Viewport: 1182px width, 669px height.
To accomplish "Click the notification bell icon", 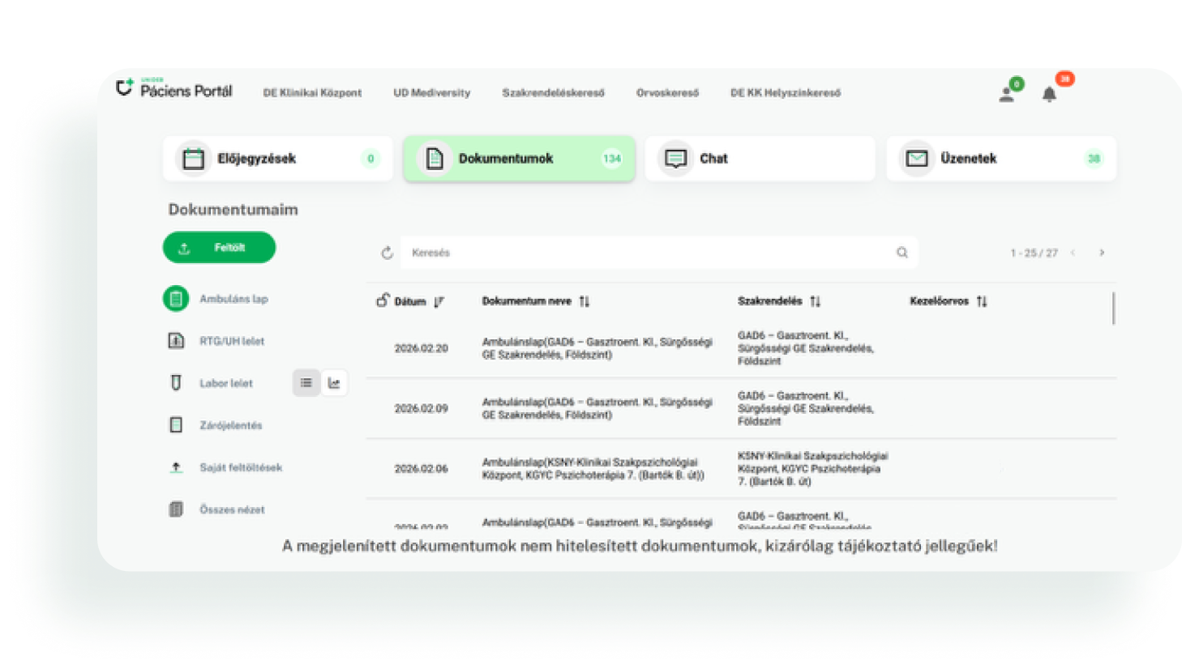I will 1049,94.
